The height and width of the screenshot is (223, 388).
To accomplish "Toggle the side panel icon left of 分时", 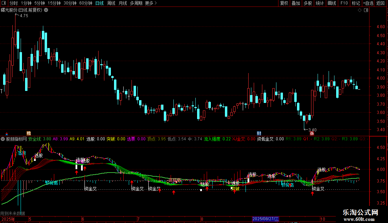I will pyautogui.click(x=4, y=3).
